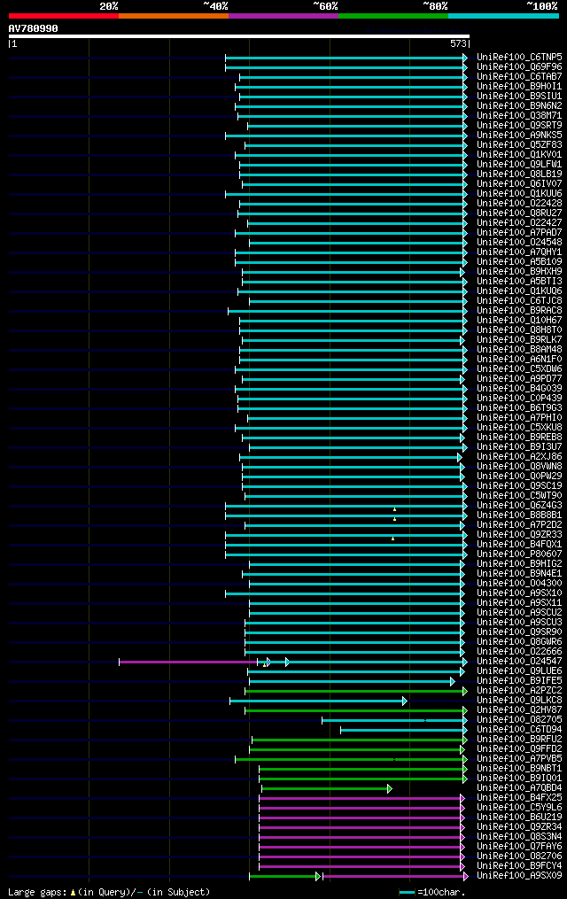The width and height of the screenshot is (567, 899).
Task: Click the UniRef100_Q9ZR33 label
Action: 519,535
